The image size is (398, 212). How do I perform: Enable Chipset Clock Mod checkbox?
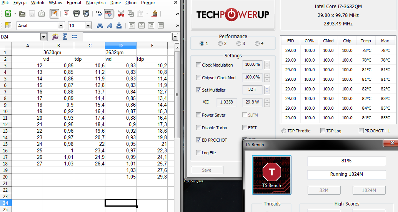(198, 78)
